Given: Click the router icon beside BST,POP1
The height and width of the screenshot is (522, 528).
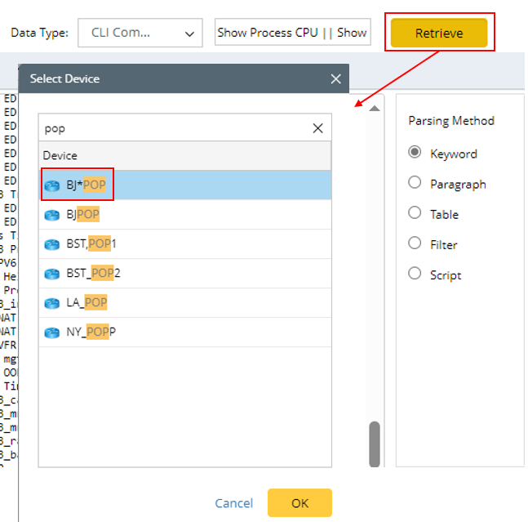Looking at the screenshot, I should pyautogui.click(x=53, y=244).
